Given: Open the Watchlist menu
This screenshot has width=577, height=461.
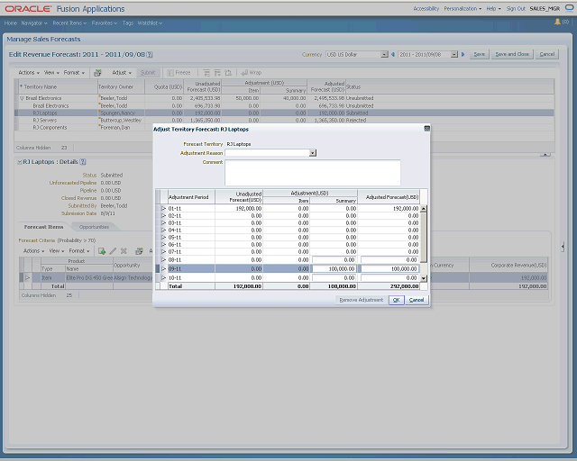Looking at the screenshot, I should point(150,23).
